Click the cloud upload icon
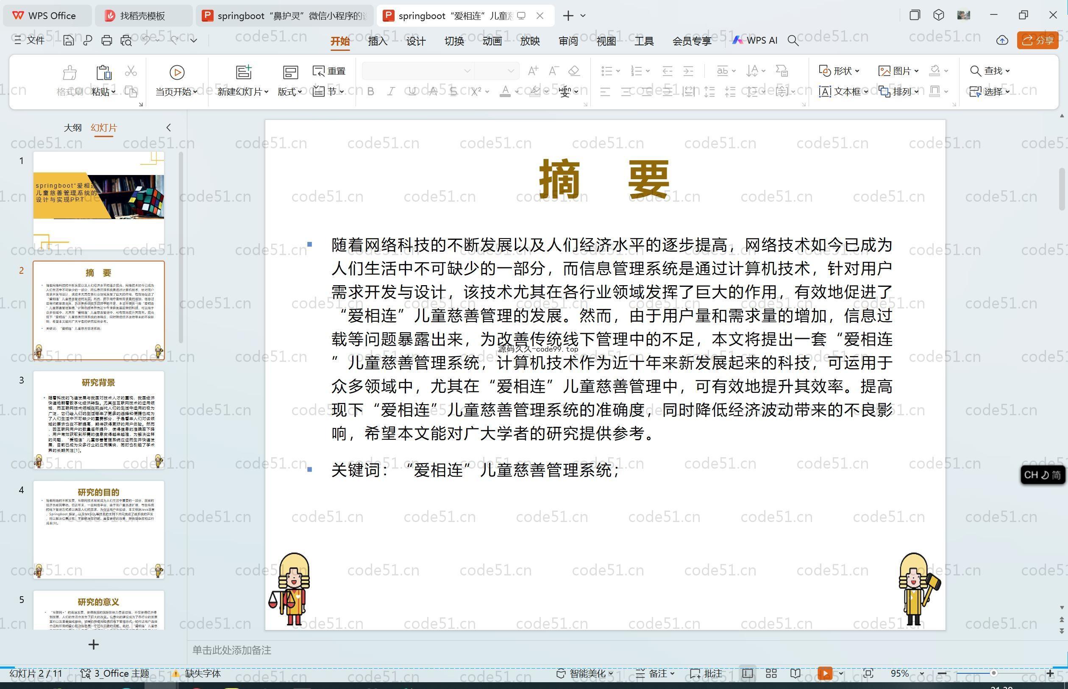The width and height of the screenshot is (1068, 689). (x=1002, y=40)
